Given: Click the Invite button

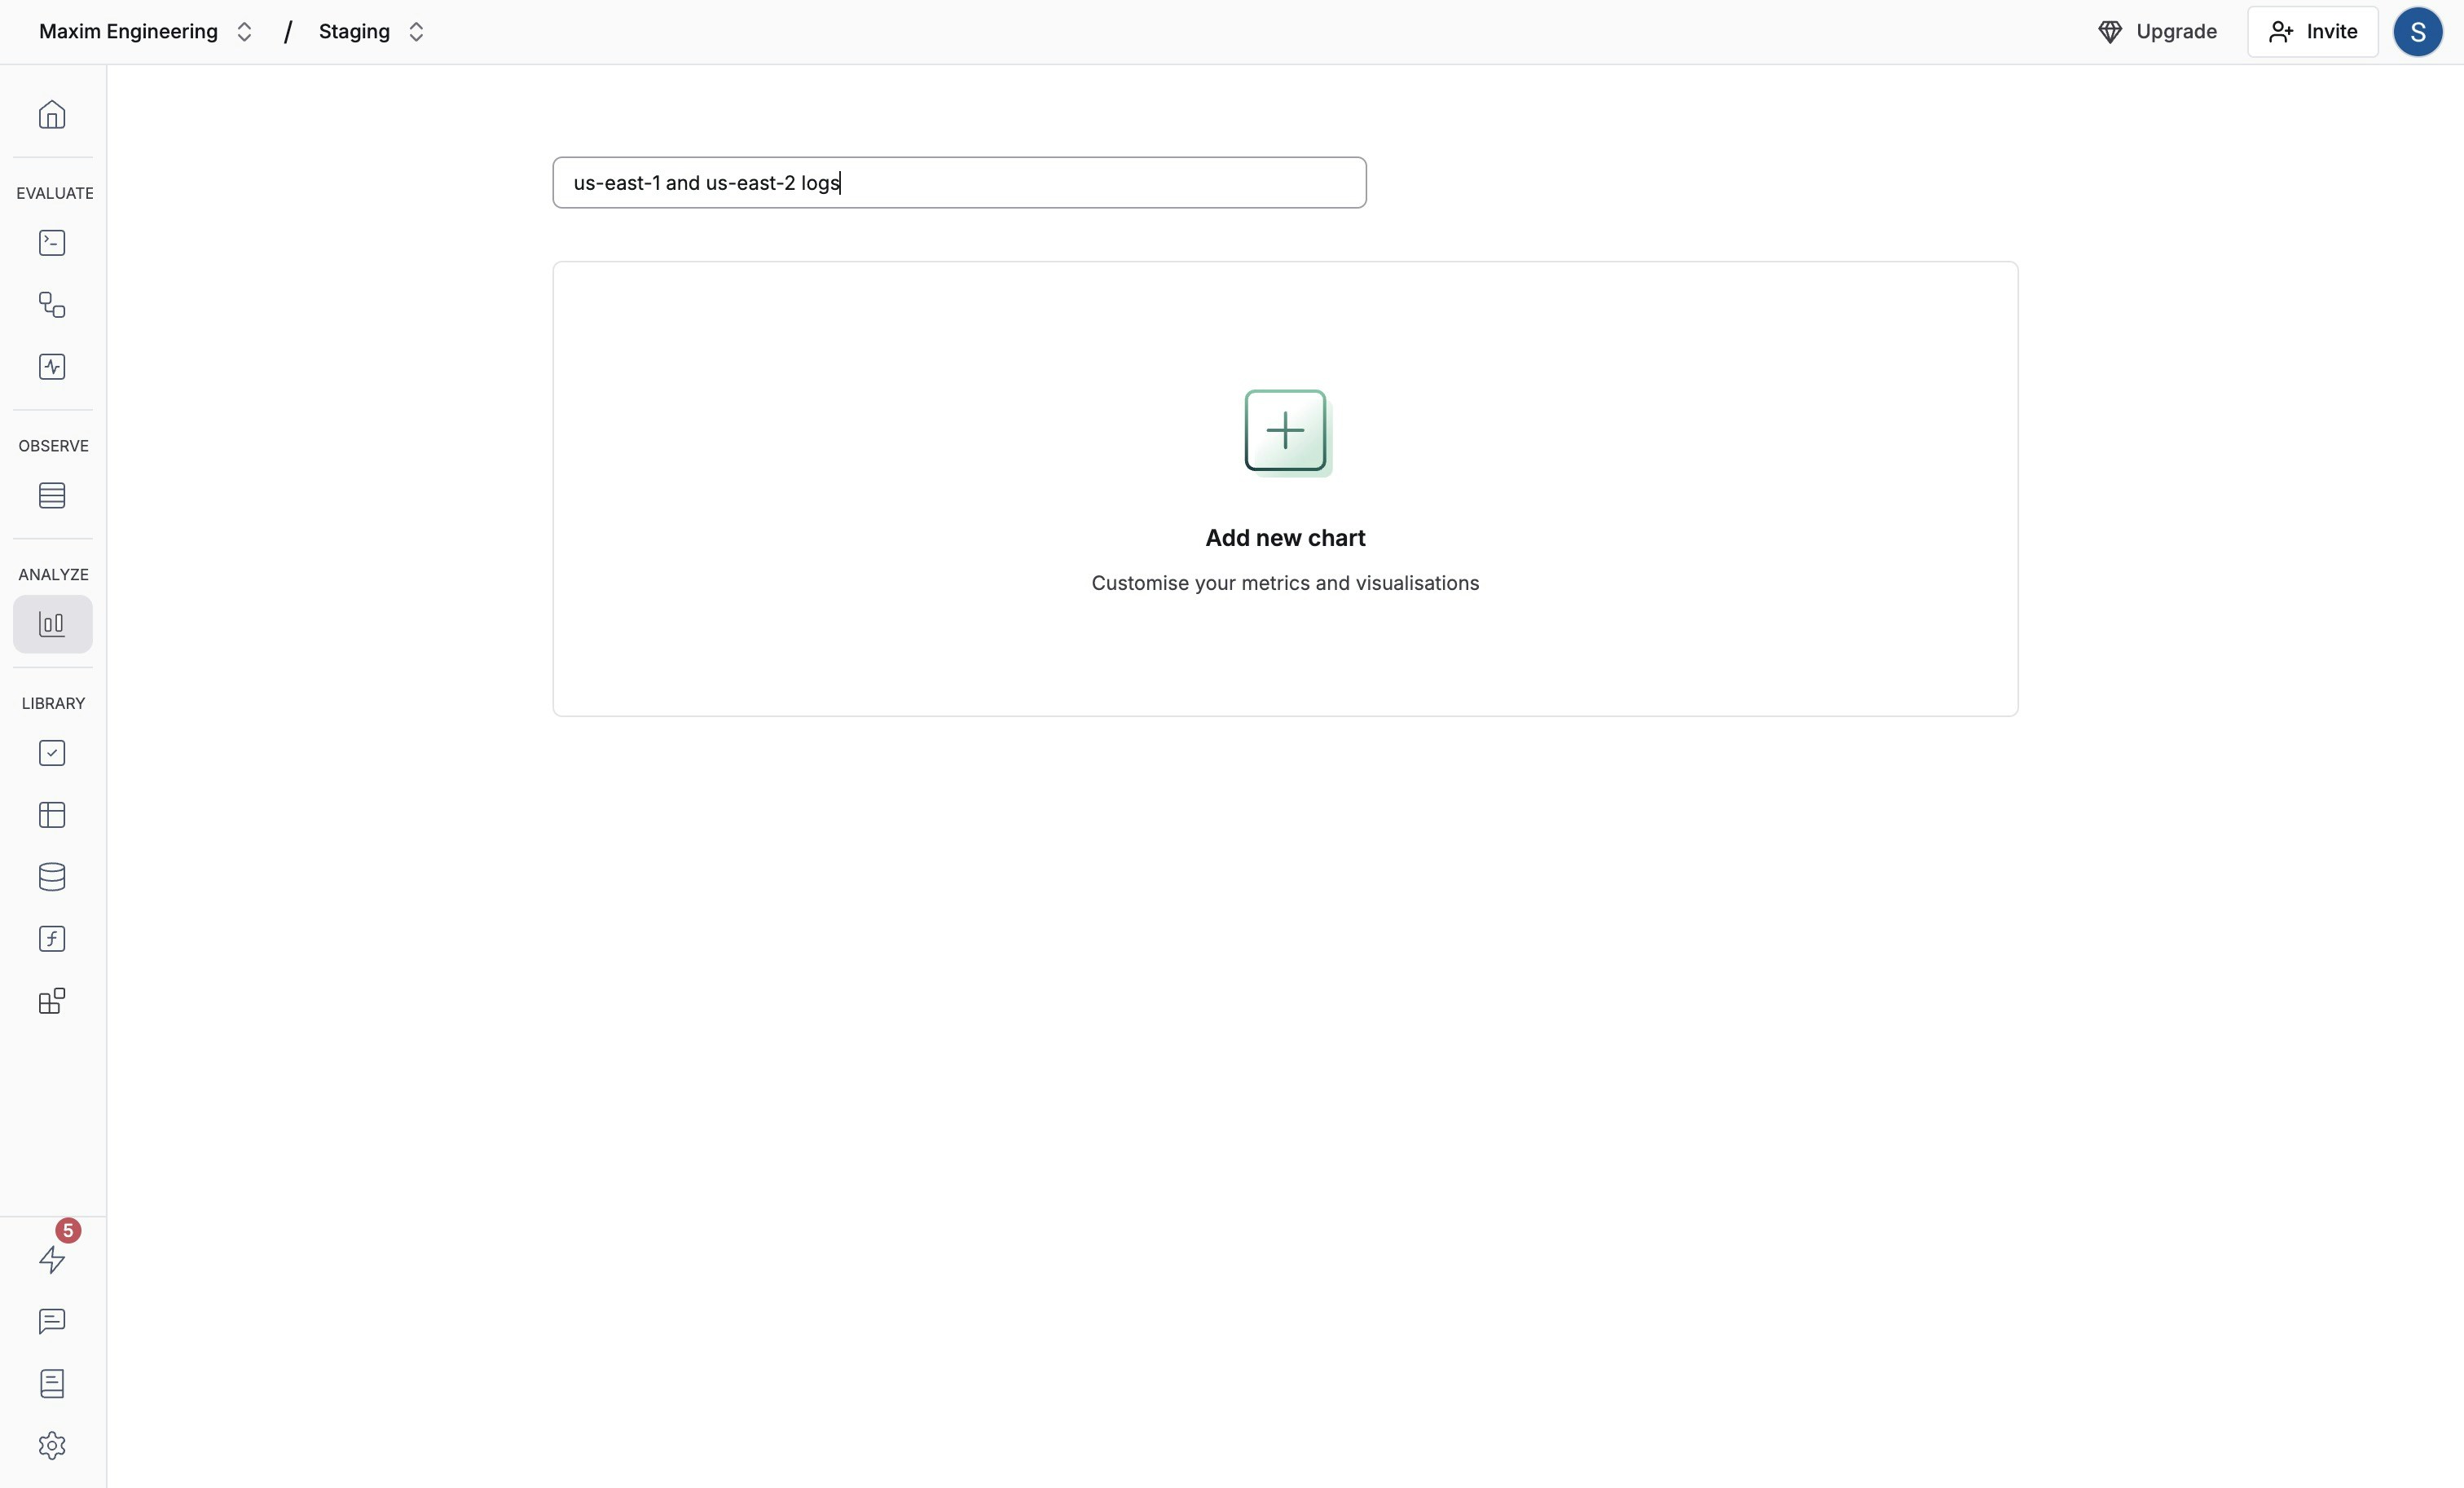Looking at the screenshot, I should 2312,32.
